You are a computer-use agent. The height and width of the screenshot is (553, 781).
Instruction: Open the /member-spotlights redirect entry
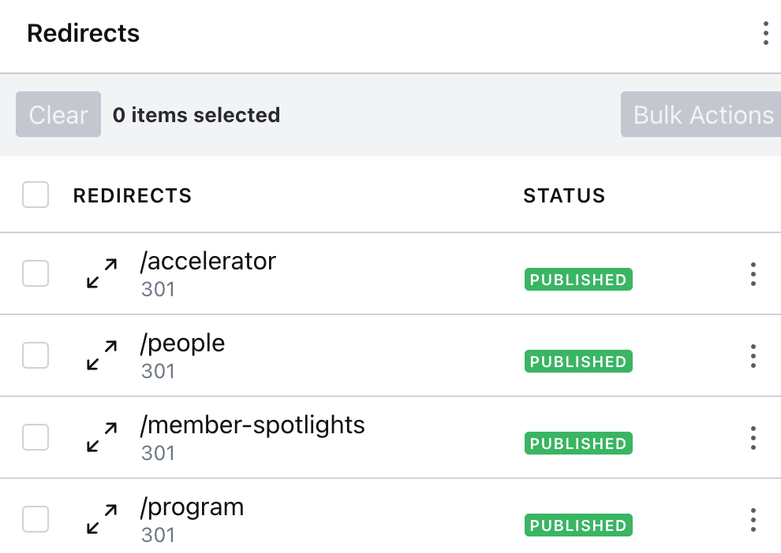click(x=252, y=425)
